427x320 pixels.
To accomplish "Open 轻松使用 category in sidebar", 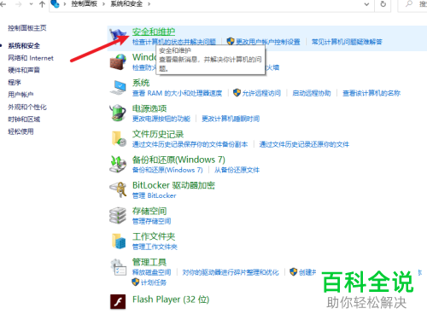I will (x=20, y=131).
